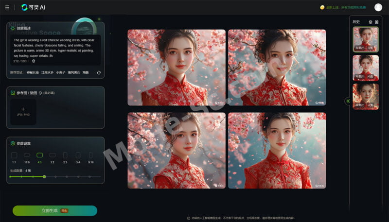Click the 参数设置 target icon

click(13, 143)
